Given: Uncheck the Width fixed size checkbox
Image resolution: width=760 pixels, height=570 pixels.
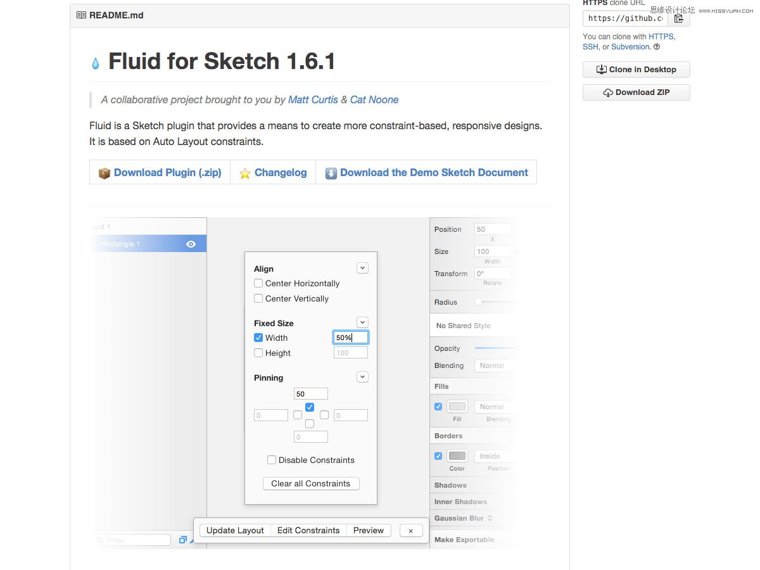Looking at the screenshot, I should (258, 338).
